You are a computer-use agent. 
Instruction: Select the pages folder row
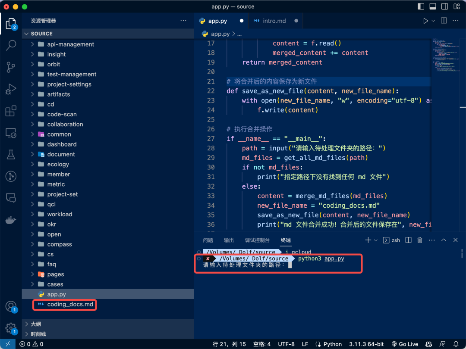[x=108, y=274]
